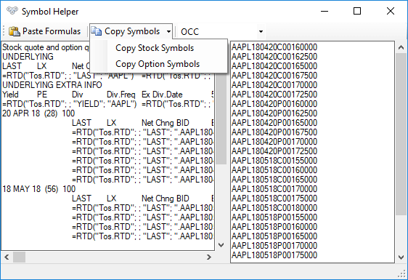This screenshot has width=408, height=280.
Task: Click the Symbol Helper app icon
Action: 12,11
